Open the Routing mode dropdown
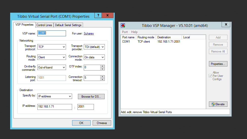 [x=64, y=57]
